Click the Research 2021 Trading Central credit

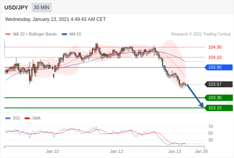pos(201,34)
